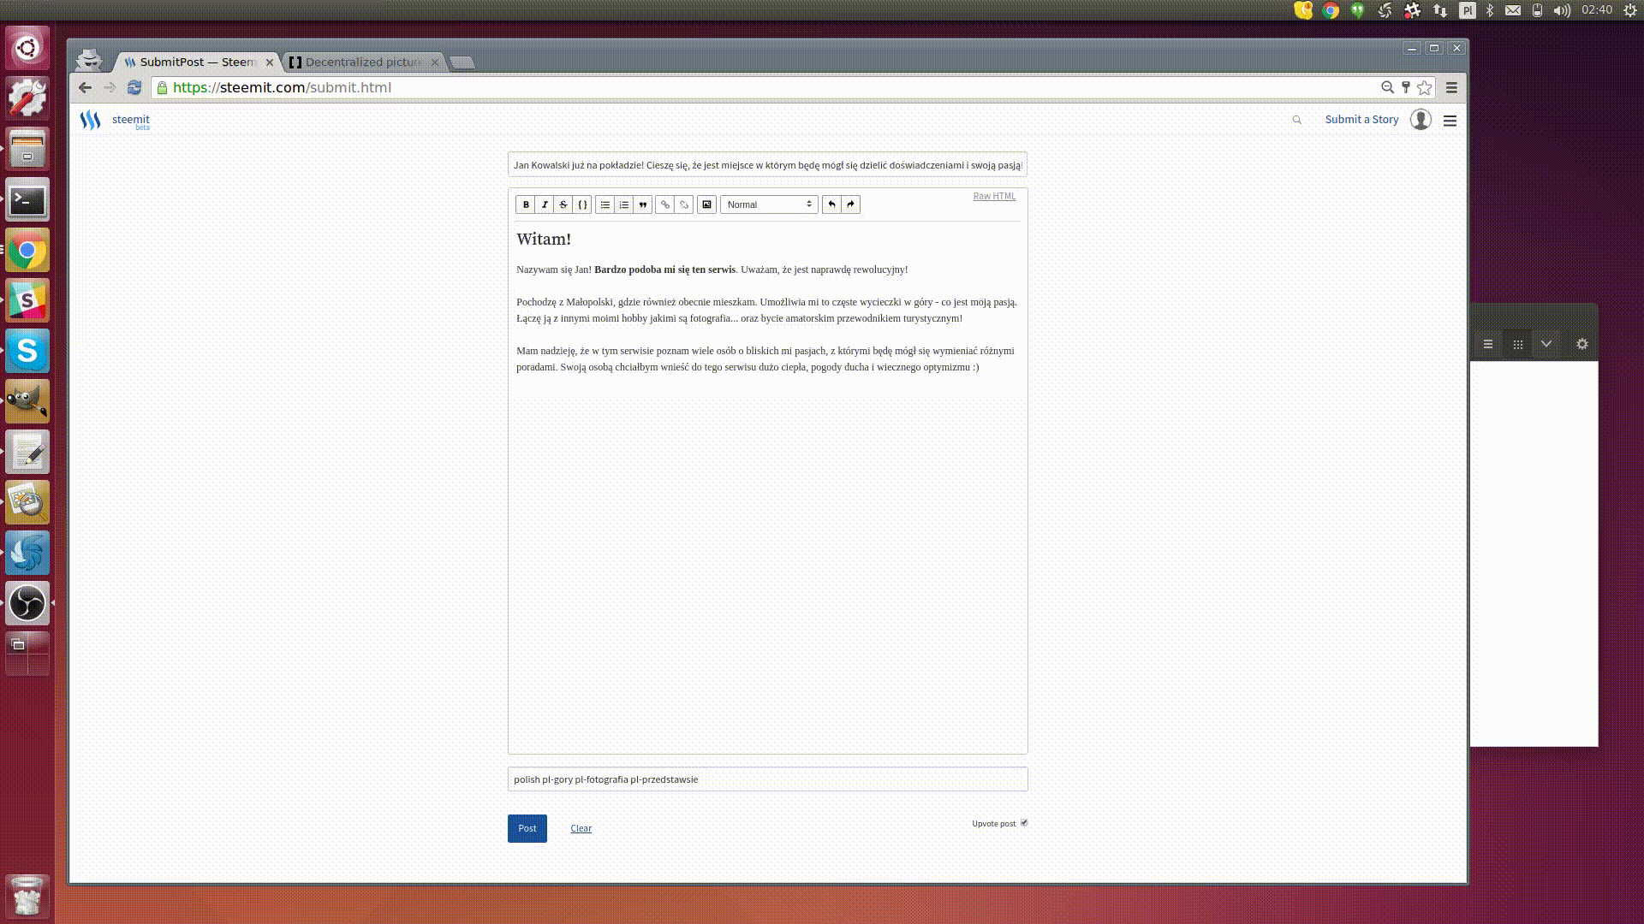Open mail indicator in top panel
This screenshot has height=924, width=1644.
point(1513,10)
